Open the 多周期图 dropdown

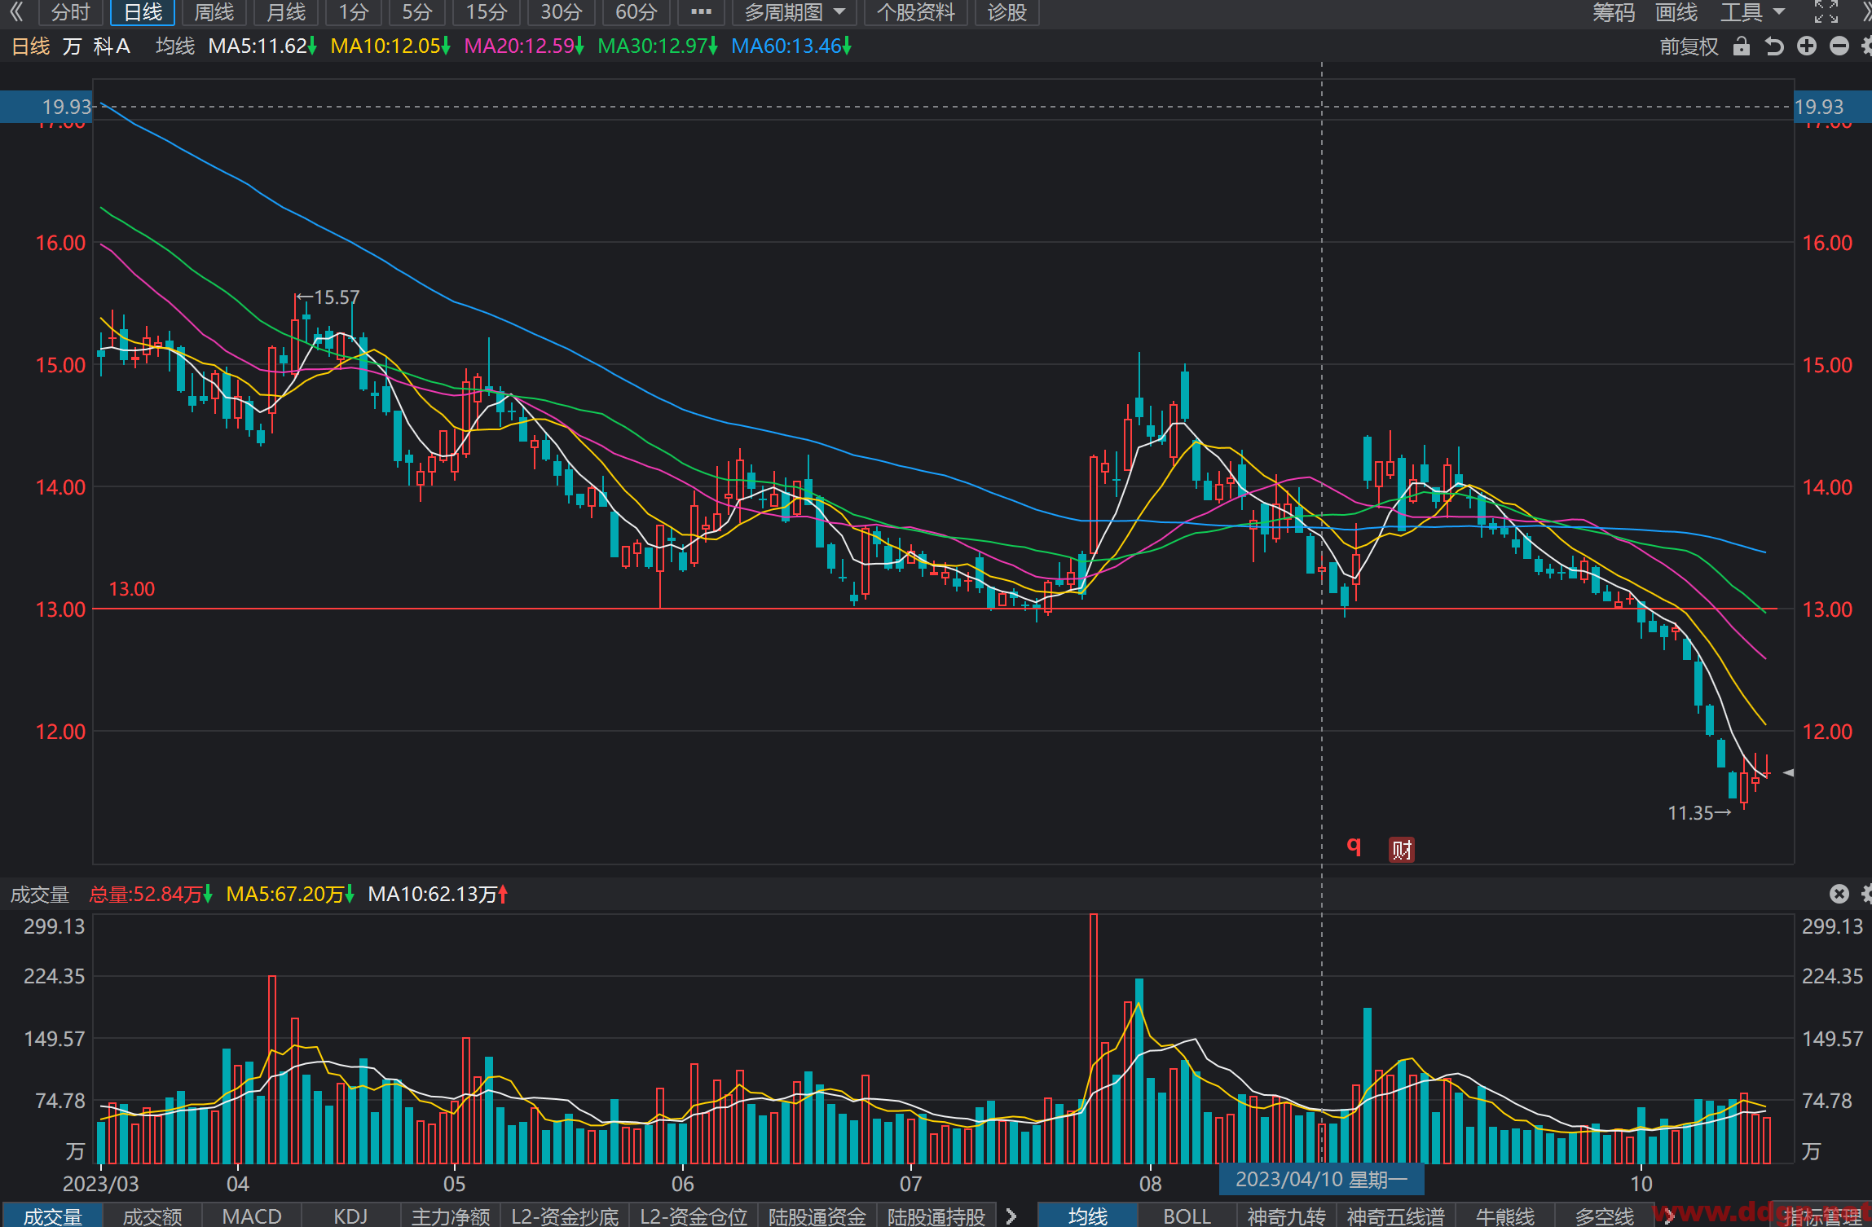point(795,12)
